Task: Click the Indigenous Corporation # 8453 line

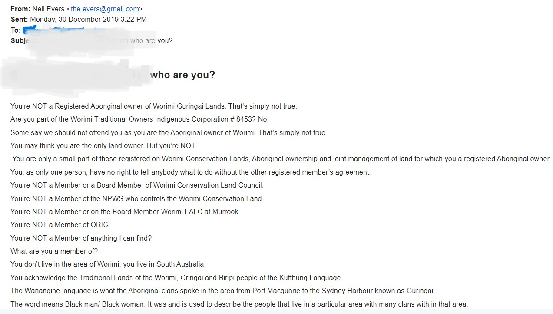Action: pos(139,119)
